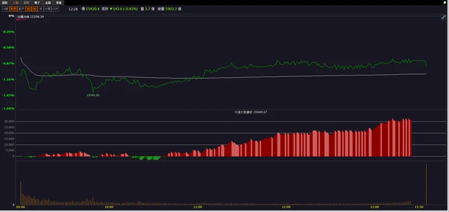Screen dimensions: 449x212
Task: Click the 13:30 time axis label
Action: [419, 207]
